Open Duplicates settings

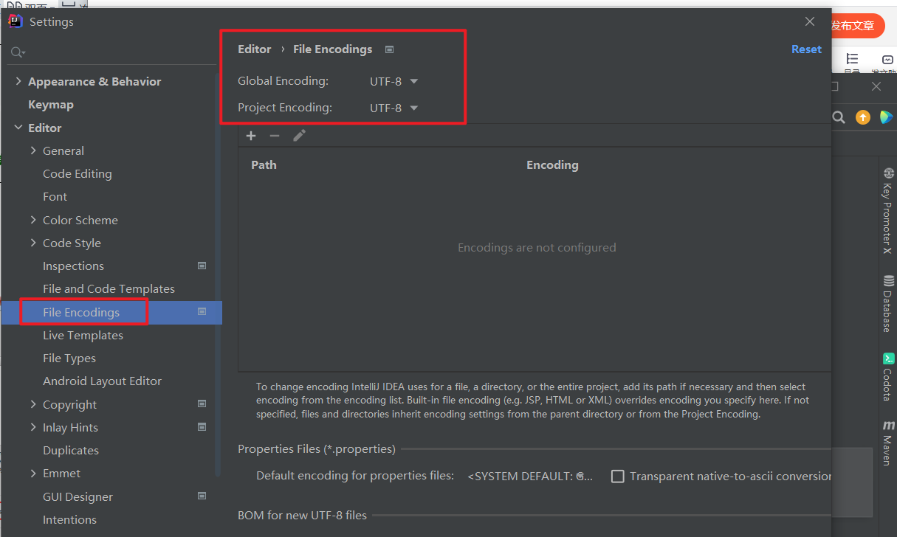coord(71,451)
